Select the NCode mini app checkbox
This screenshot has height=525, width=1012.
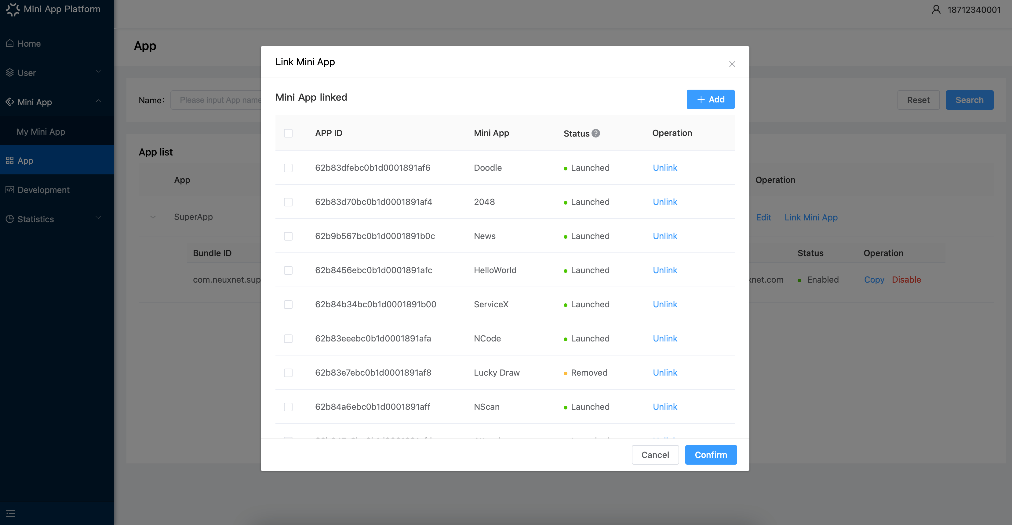[x=288, y=338]
